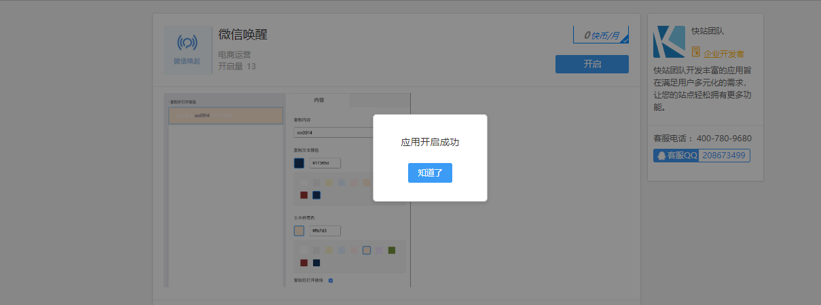This screenshot has width=821, height=305.
Task: Pick the dark red text color swatch
Action: click(304, 196)
